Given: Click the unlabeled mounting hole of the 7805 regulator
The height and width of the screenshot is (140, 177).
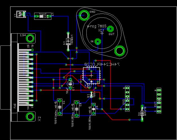Looking at the screenshot, I should (120, 51).
